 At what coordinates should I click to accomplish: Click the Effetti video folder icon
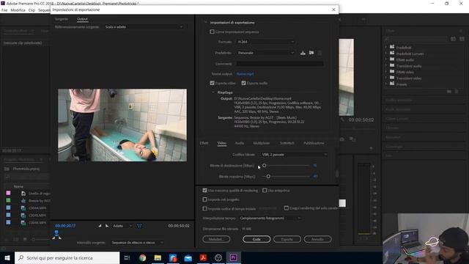pos(392,72)
